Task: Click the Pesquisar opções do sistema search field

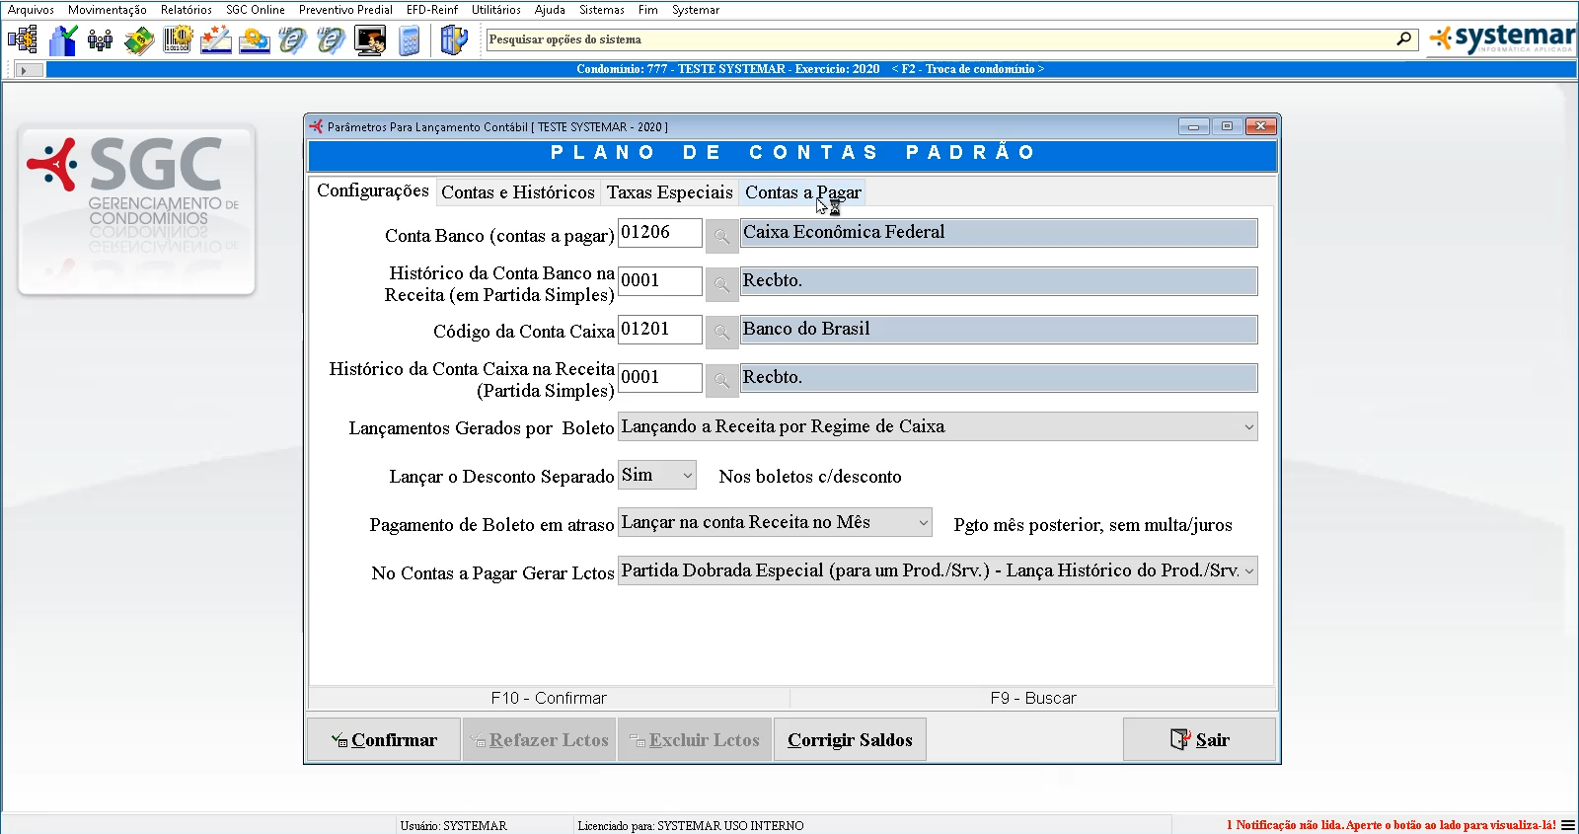Action: click(x=938, y=39)
